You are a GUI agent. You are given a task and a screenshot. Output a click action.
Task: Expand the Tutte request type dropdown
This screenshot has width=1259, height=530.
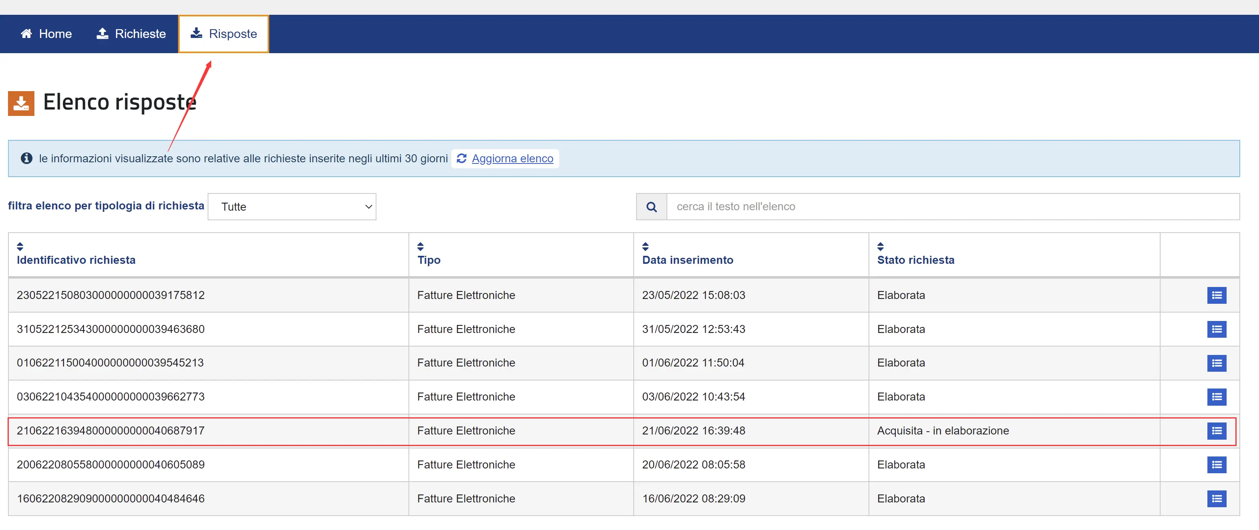click(x=292, y=207)
